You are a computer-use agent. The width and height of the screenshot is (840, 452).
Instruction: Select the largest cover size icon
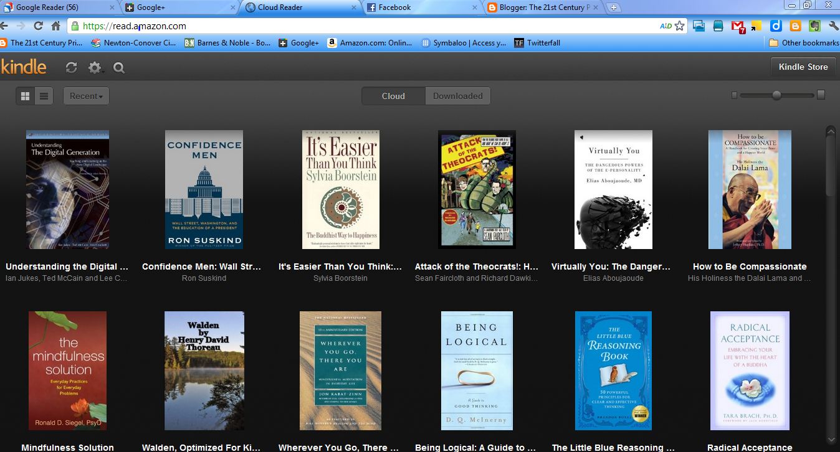coord(821,95)
